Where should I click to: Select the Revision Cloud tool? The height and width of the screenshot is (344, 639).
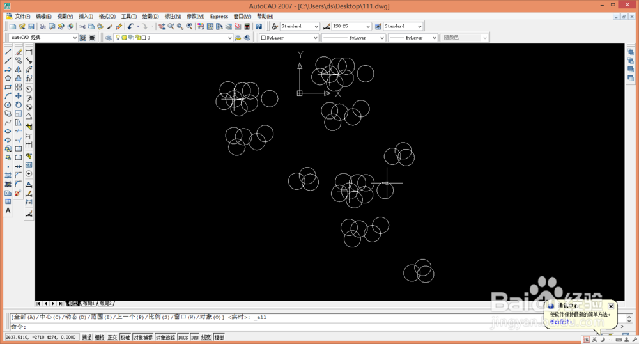(x=8, y=114)
